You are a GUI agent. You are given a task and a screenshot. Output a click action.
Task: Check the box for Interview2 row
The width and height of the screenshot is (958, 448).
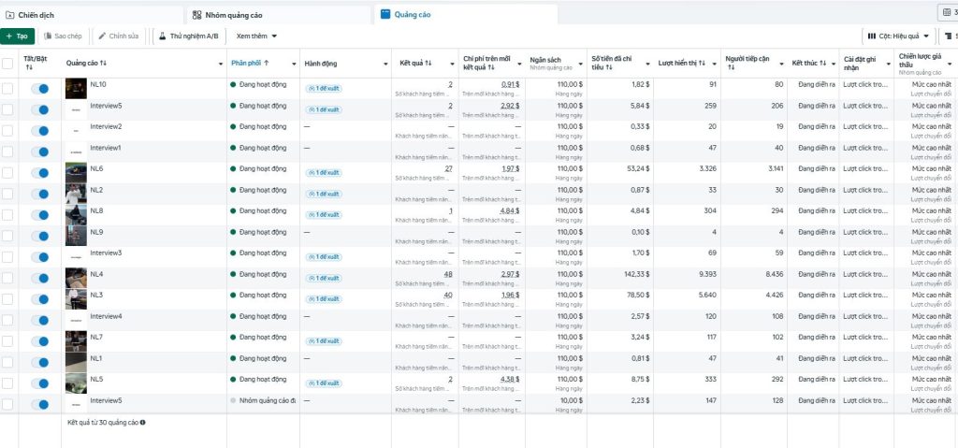pyautogui.click(x=7, y=130)
